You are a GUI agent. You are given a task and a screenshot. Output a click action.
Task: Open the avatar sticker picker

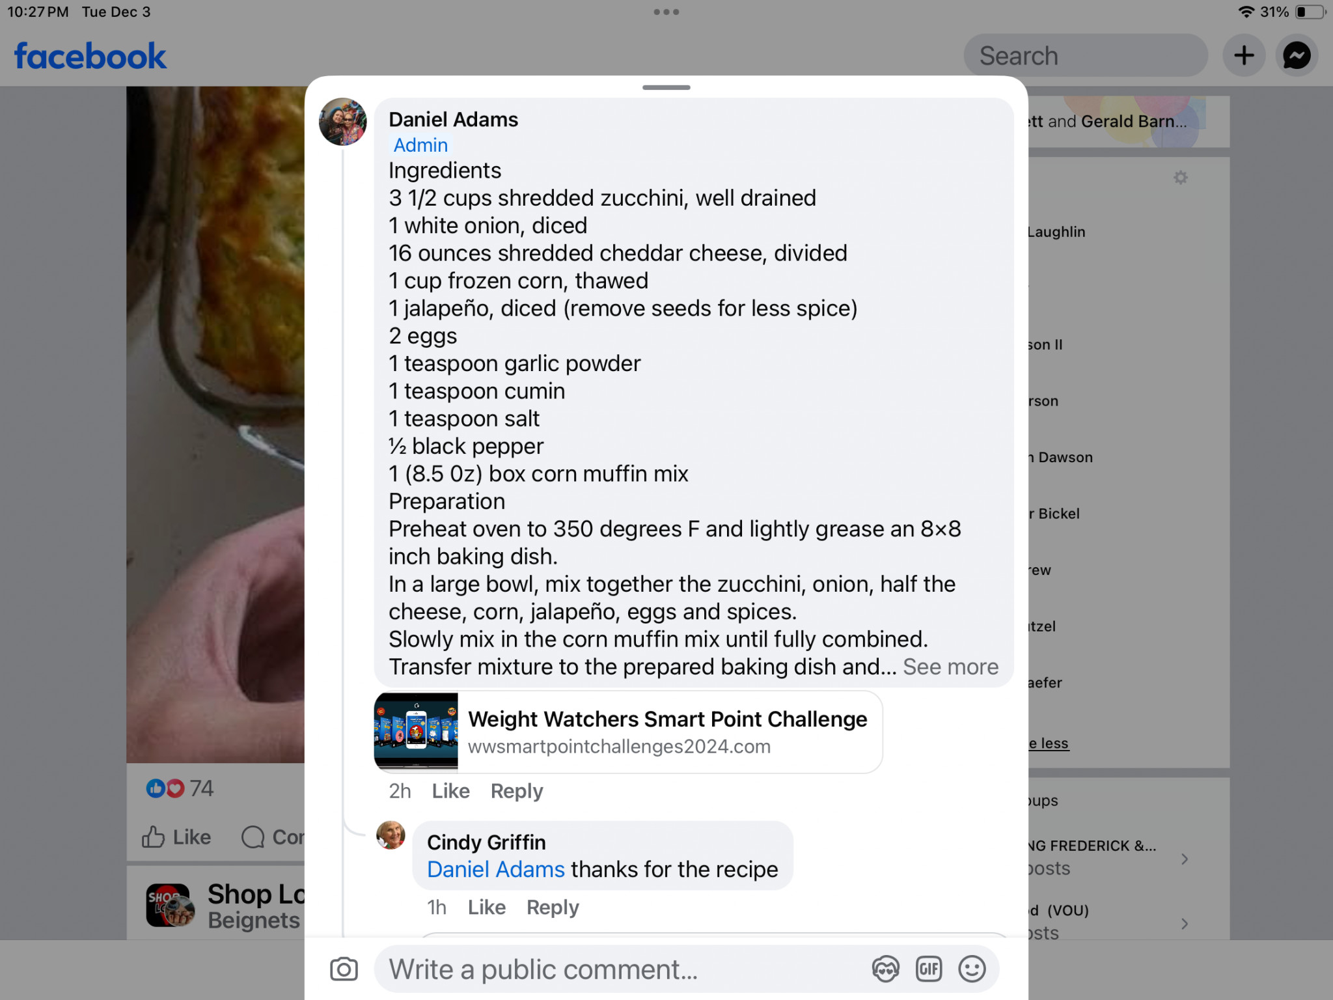(x=885, y=969)
